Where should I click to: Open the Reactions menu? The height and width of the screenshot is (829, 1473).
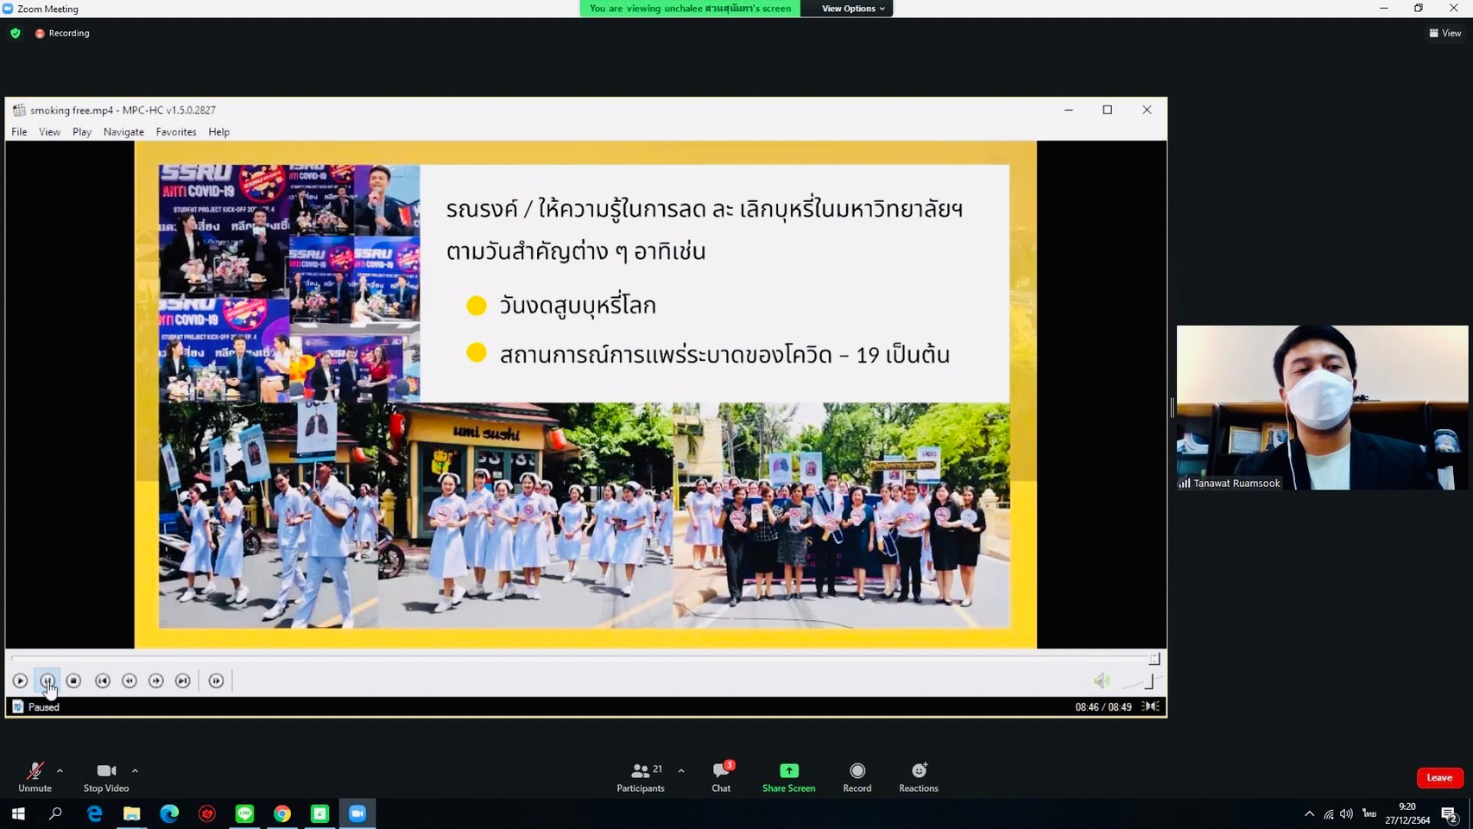(x=918, y=776)
